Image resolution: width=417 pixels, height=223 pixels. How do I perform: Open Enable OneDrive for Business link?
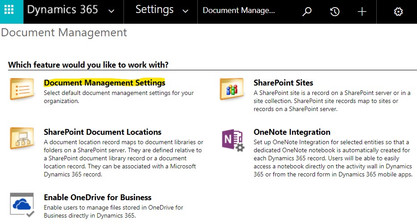pyautogui.click(x=98, y=197)
